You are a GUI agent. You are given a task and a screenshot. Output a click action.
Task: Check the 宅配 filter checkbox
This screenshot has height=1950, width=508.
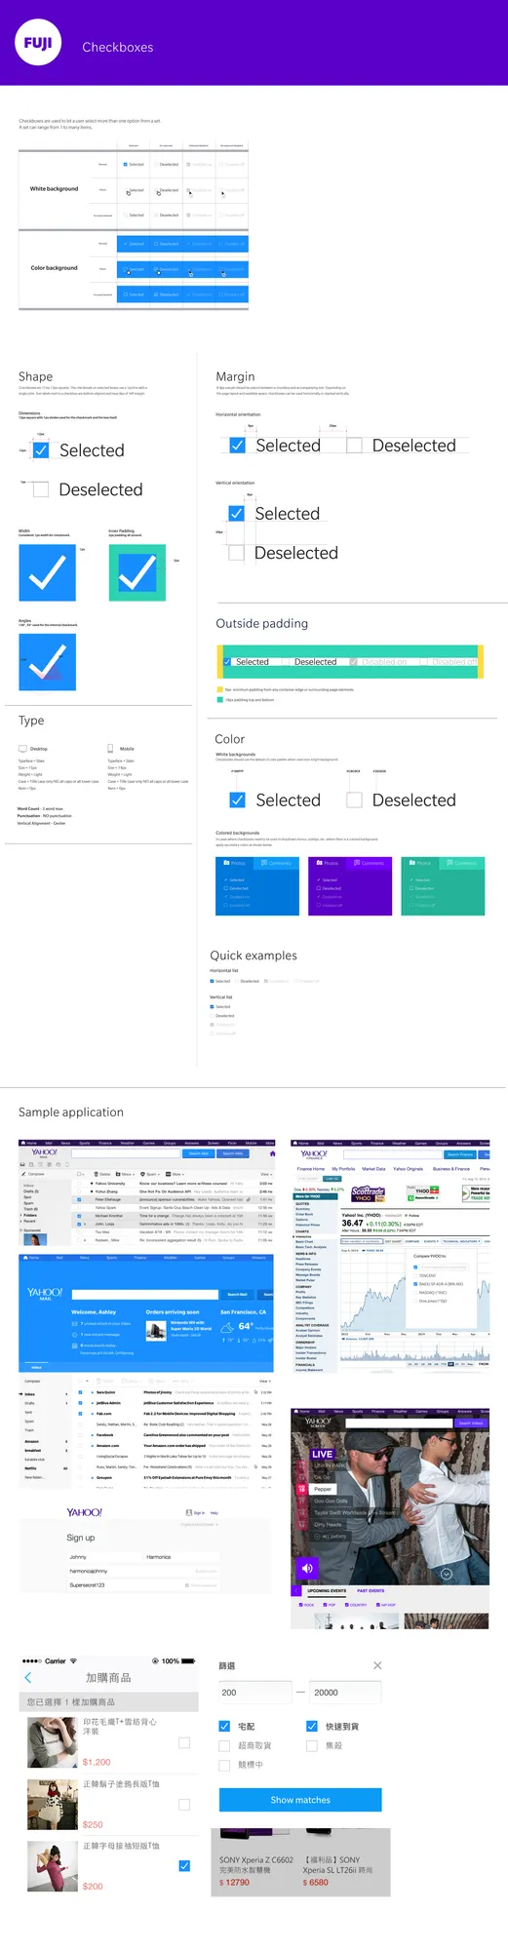coord(224,1726)
